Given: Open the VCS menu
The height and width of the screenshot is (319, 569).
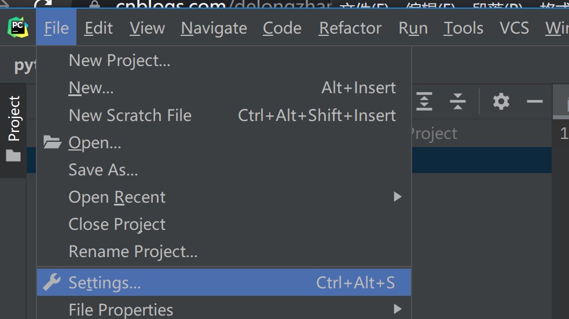Looking at the screenshot, I should point(514,28).
